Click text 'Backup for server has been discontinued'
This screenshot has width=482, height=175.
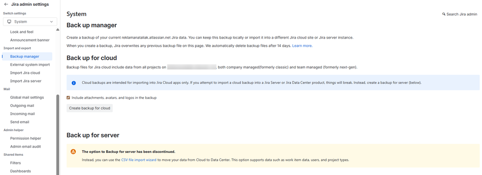140,152
